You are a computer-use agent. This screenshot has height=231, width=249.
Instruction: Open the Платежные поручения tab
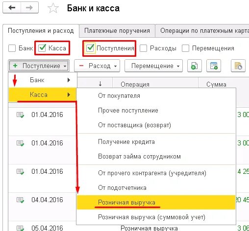[117, 31]
